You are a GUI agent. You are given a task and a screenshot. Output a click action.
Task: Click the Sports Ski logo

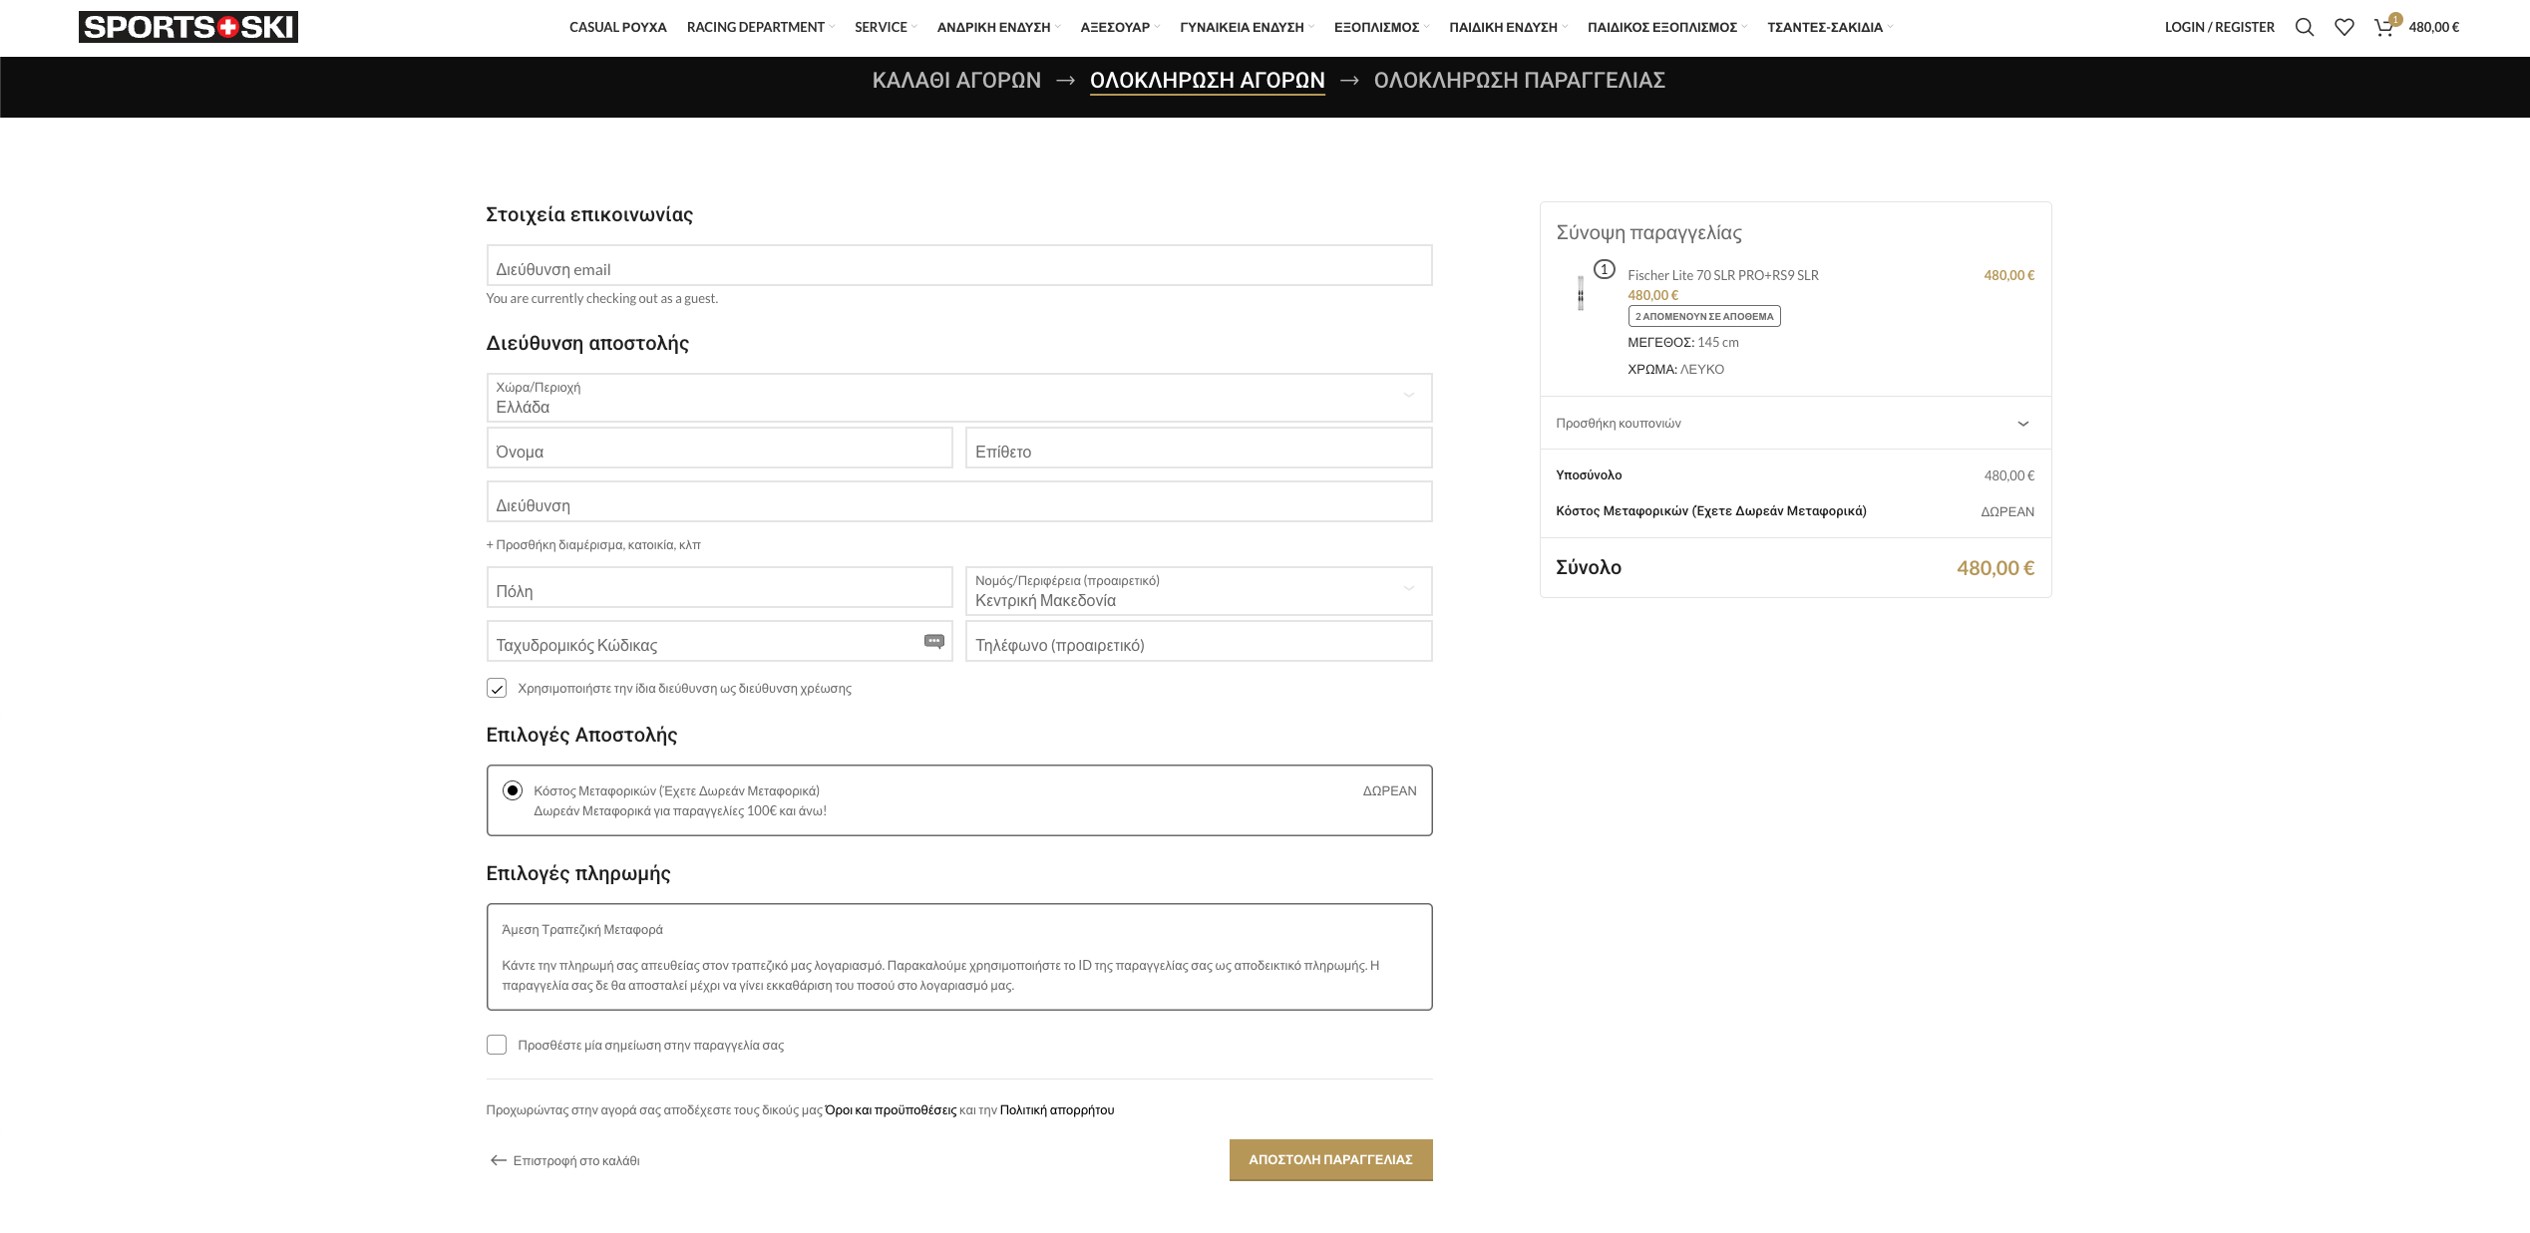point(188,27)
